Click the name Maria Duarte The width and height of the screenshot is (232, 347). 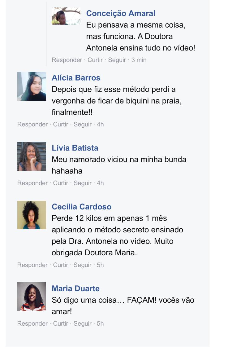click(75, 288)
